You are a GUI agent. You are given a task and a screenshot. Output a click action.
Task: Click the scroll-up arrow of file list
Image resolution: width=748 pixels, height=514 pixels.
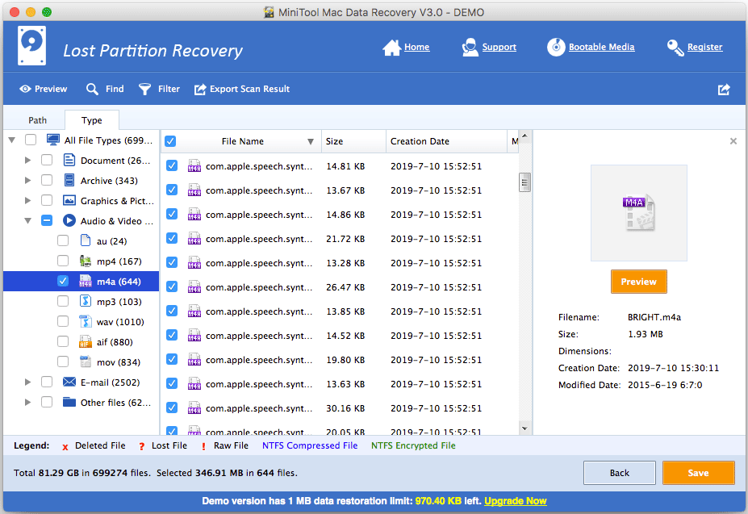524,136
